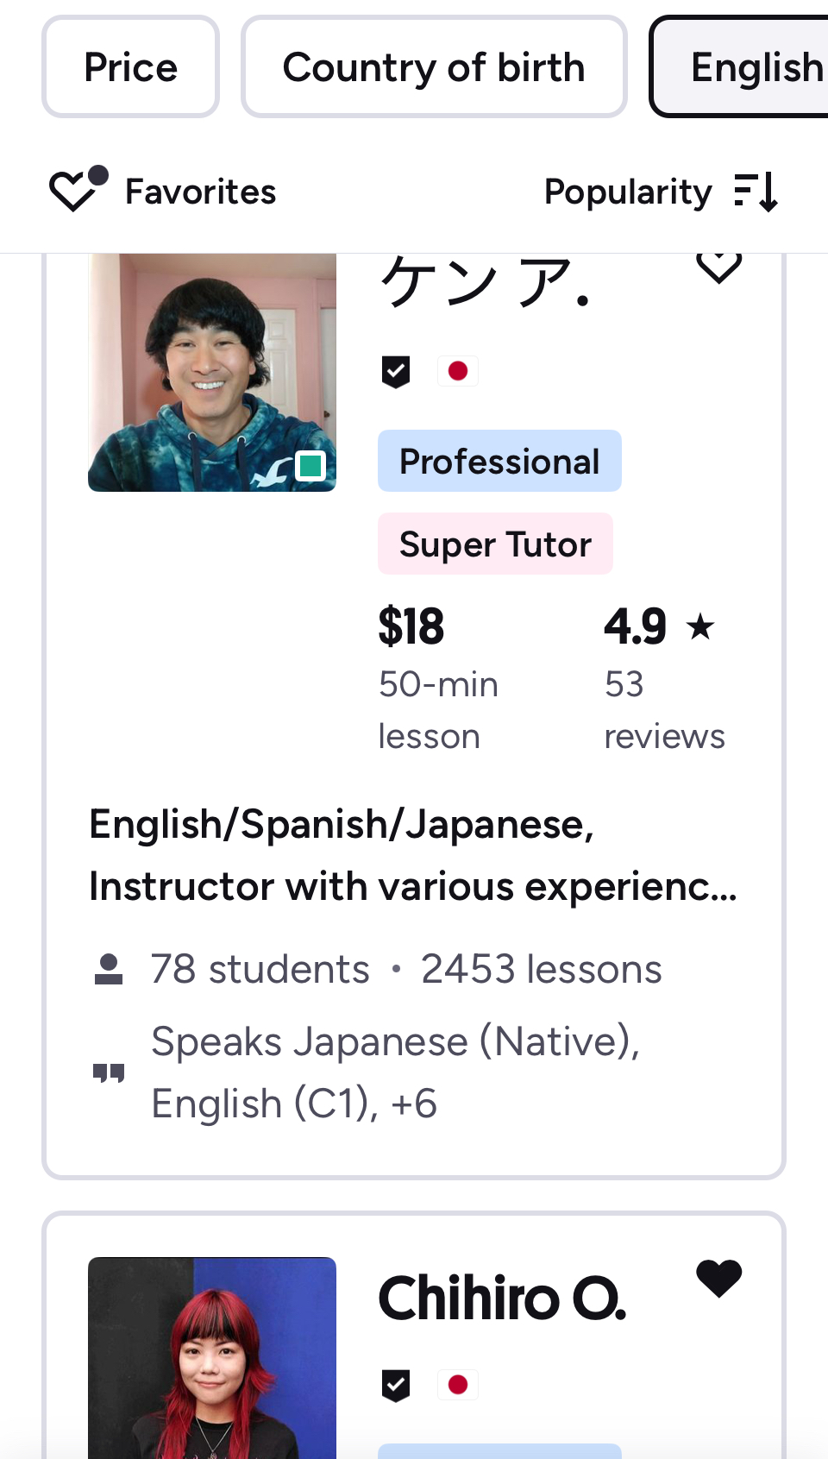
Task: Favorite the first tutor with the heart outline
Action: pyautogui.click(x=718, y=267)
